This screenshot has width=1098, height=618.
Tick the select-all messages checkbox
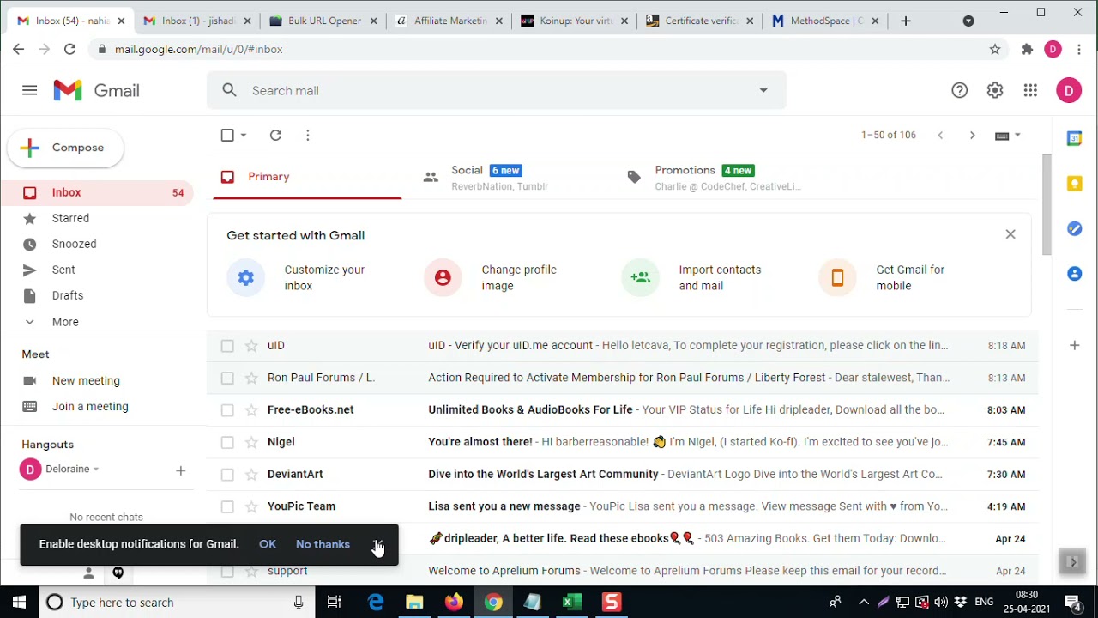click(x=227, y=135)
